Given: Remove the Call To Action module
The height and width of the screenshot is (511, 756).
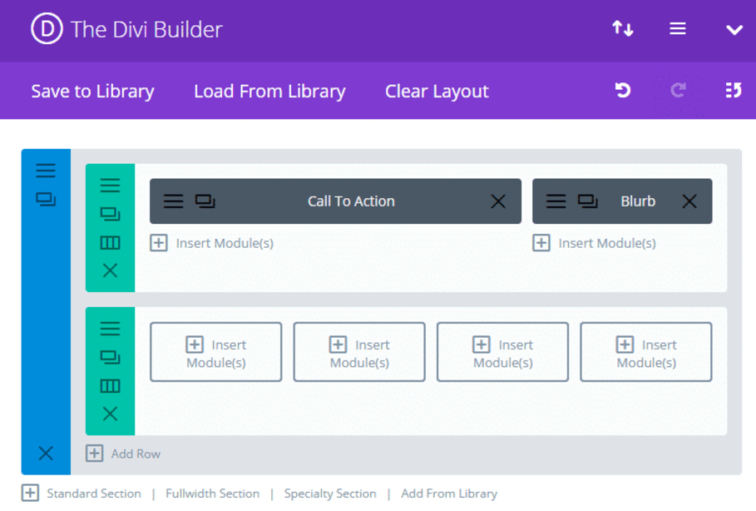Looking at the screenshot, I should tap(498, 201).
